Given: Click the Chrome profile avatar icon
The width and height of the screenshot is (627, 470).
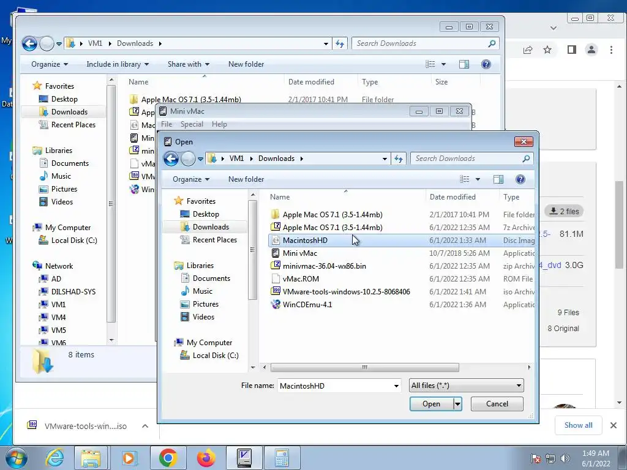Looking at the screenshot, I should coord(591,50).
